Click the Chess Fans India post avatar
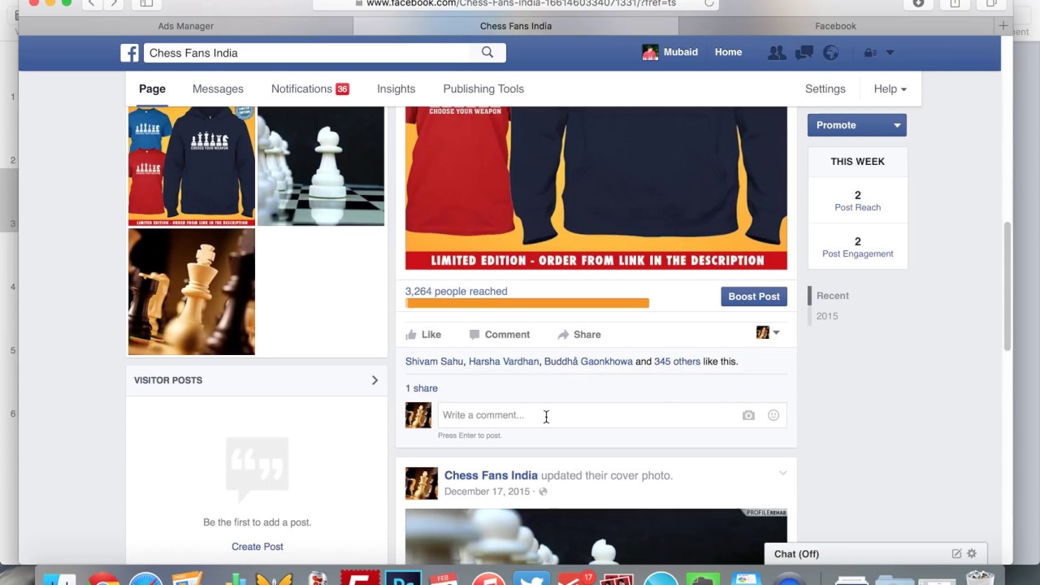 (422, 483)
